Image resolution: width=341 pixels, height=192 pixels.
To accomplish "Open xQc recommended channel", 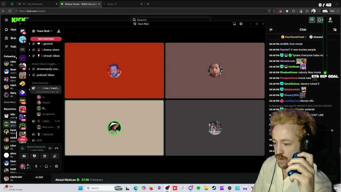I will pyautogui.click(x=10, y=116).
